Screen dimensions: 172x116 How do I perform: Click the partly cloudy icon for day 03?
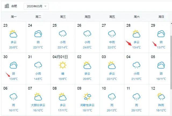(x=112, y=65)
